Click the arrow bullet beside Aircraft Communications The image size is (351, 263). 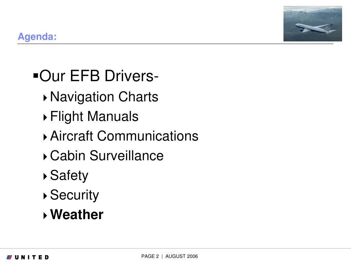click(x=45, y=137)
